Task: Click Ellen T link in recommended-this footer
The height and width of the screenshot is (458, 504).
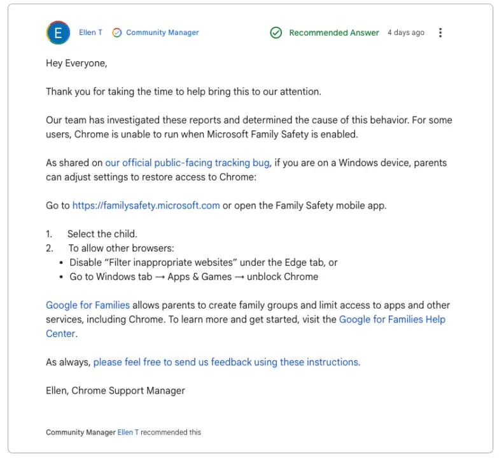Action: [x=128, y=433]
